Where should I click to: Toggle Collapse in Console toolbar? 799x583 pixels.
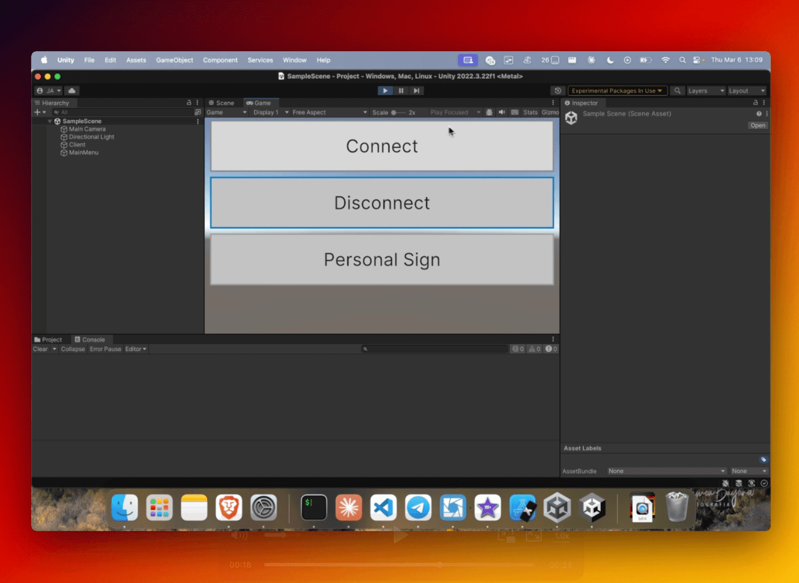[72, 349]
